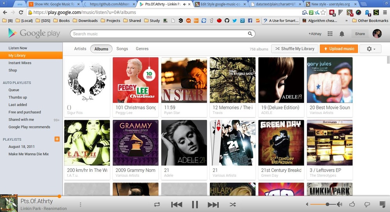
Task: Give thumbs up to Pts.Of.Athrty
Action: pyautogui.click(x=352, y=204)
